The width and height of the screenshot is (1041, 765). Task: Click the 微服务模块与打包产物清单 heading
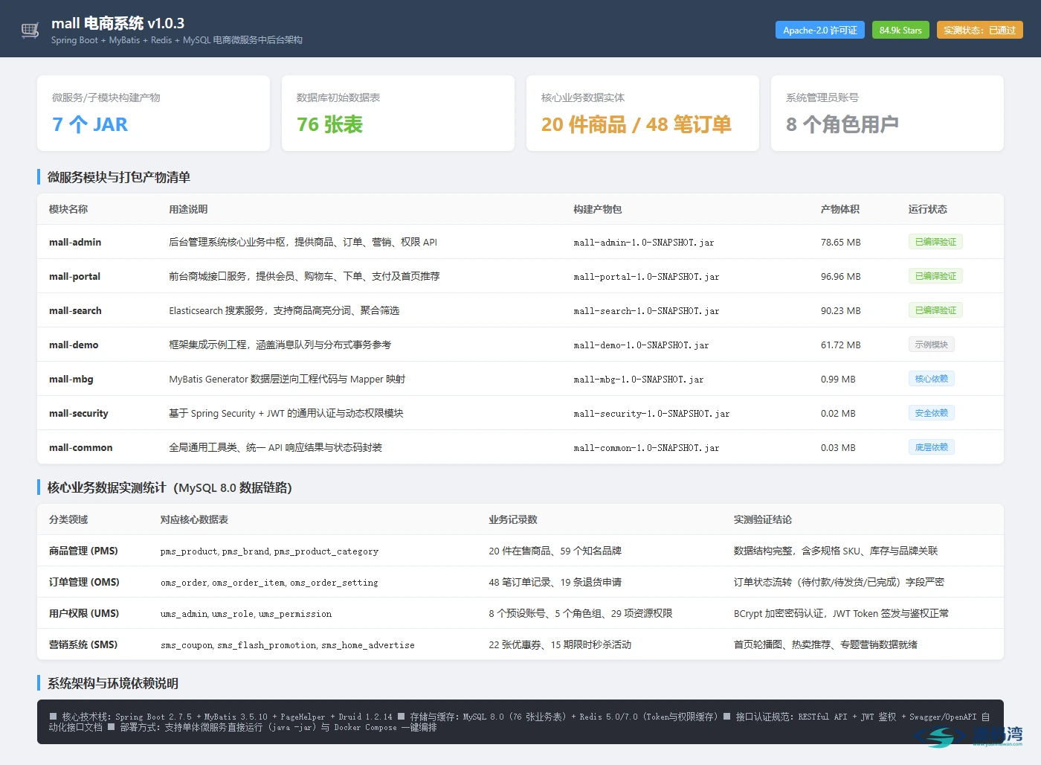[119, 177]
